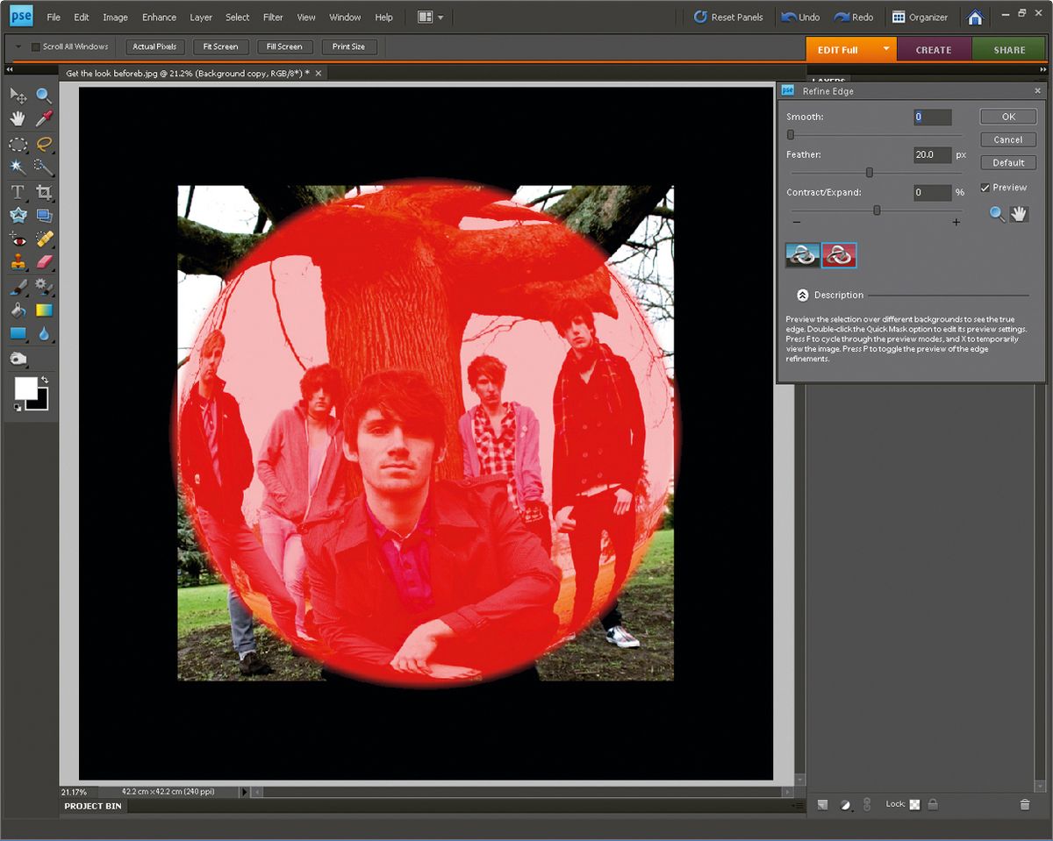This screenshot has height=841, width=1053.
Task: Open the Enhance menu
Action: click(x=159, y=16)
